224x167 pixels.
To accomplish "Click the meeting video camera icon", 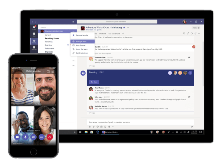I will pos(83,73).
